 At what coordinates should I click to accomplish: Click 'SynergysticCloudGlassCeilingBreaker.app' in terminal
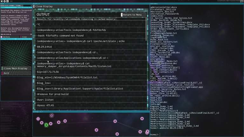[x=177, y=87]
